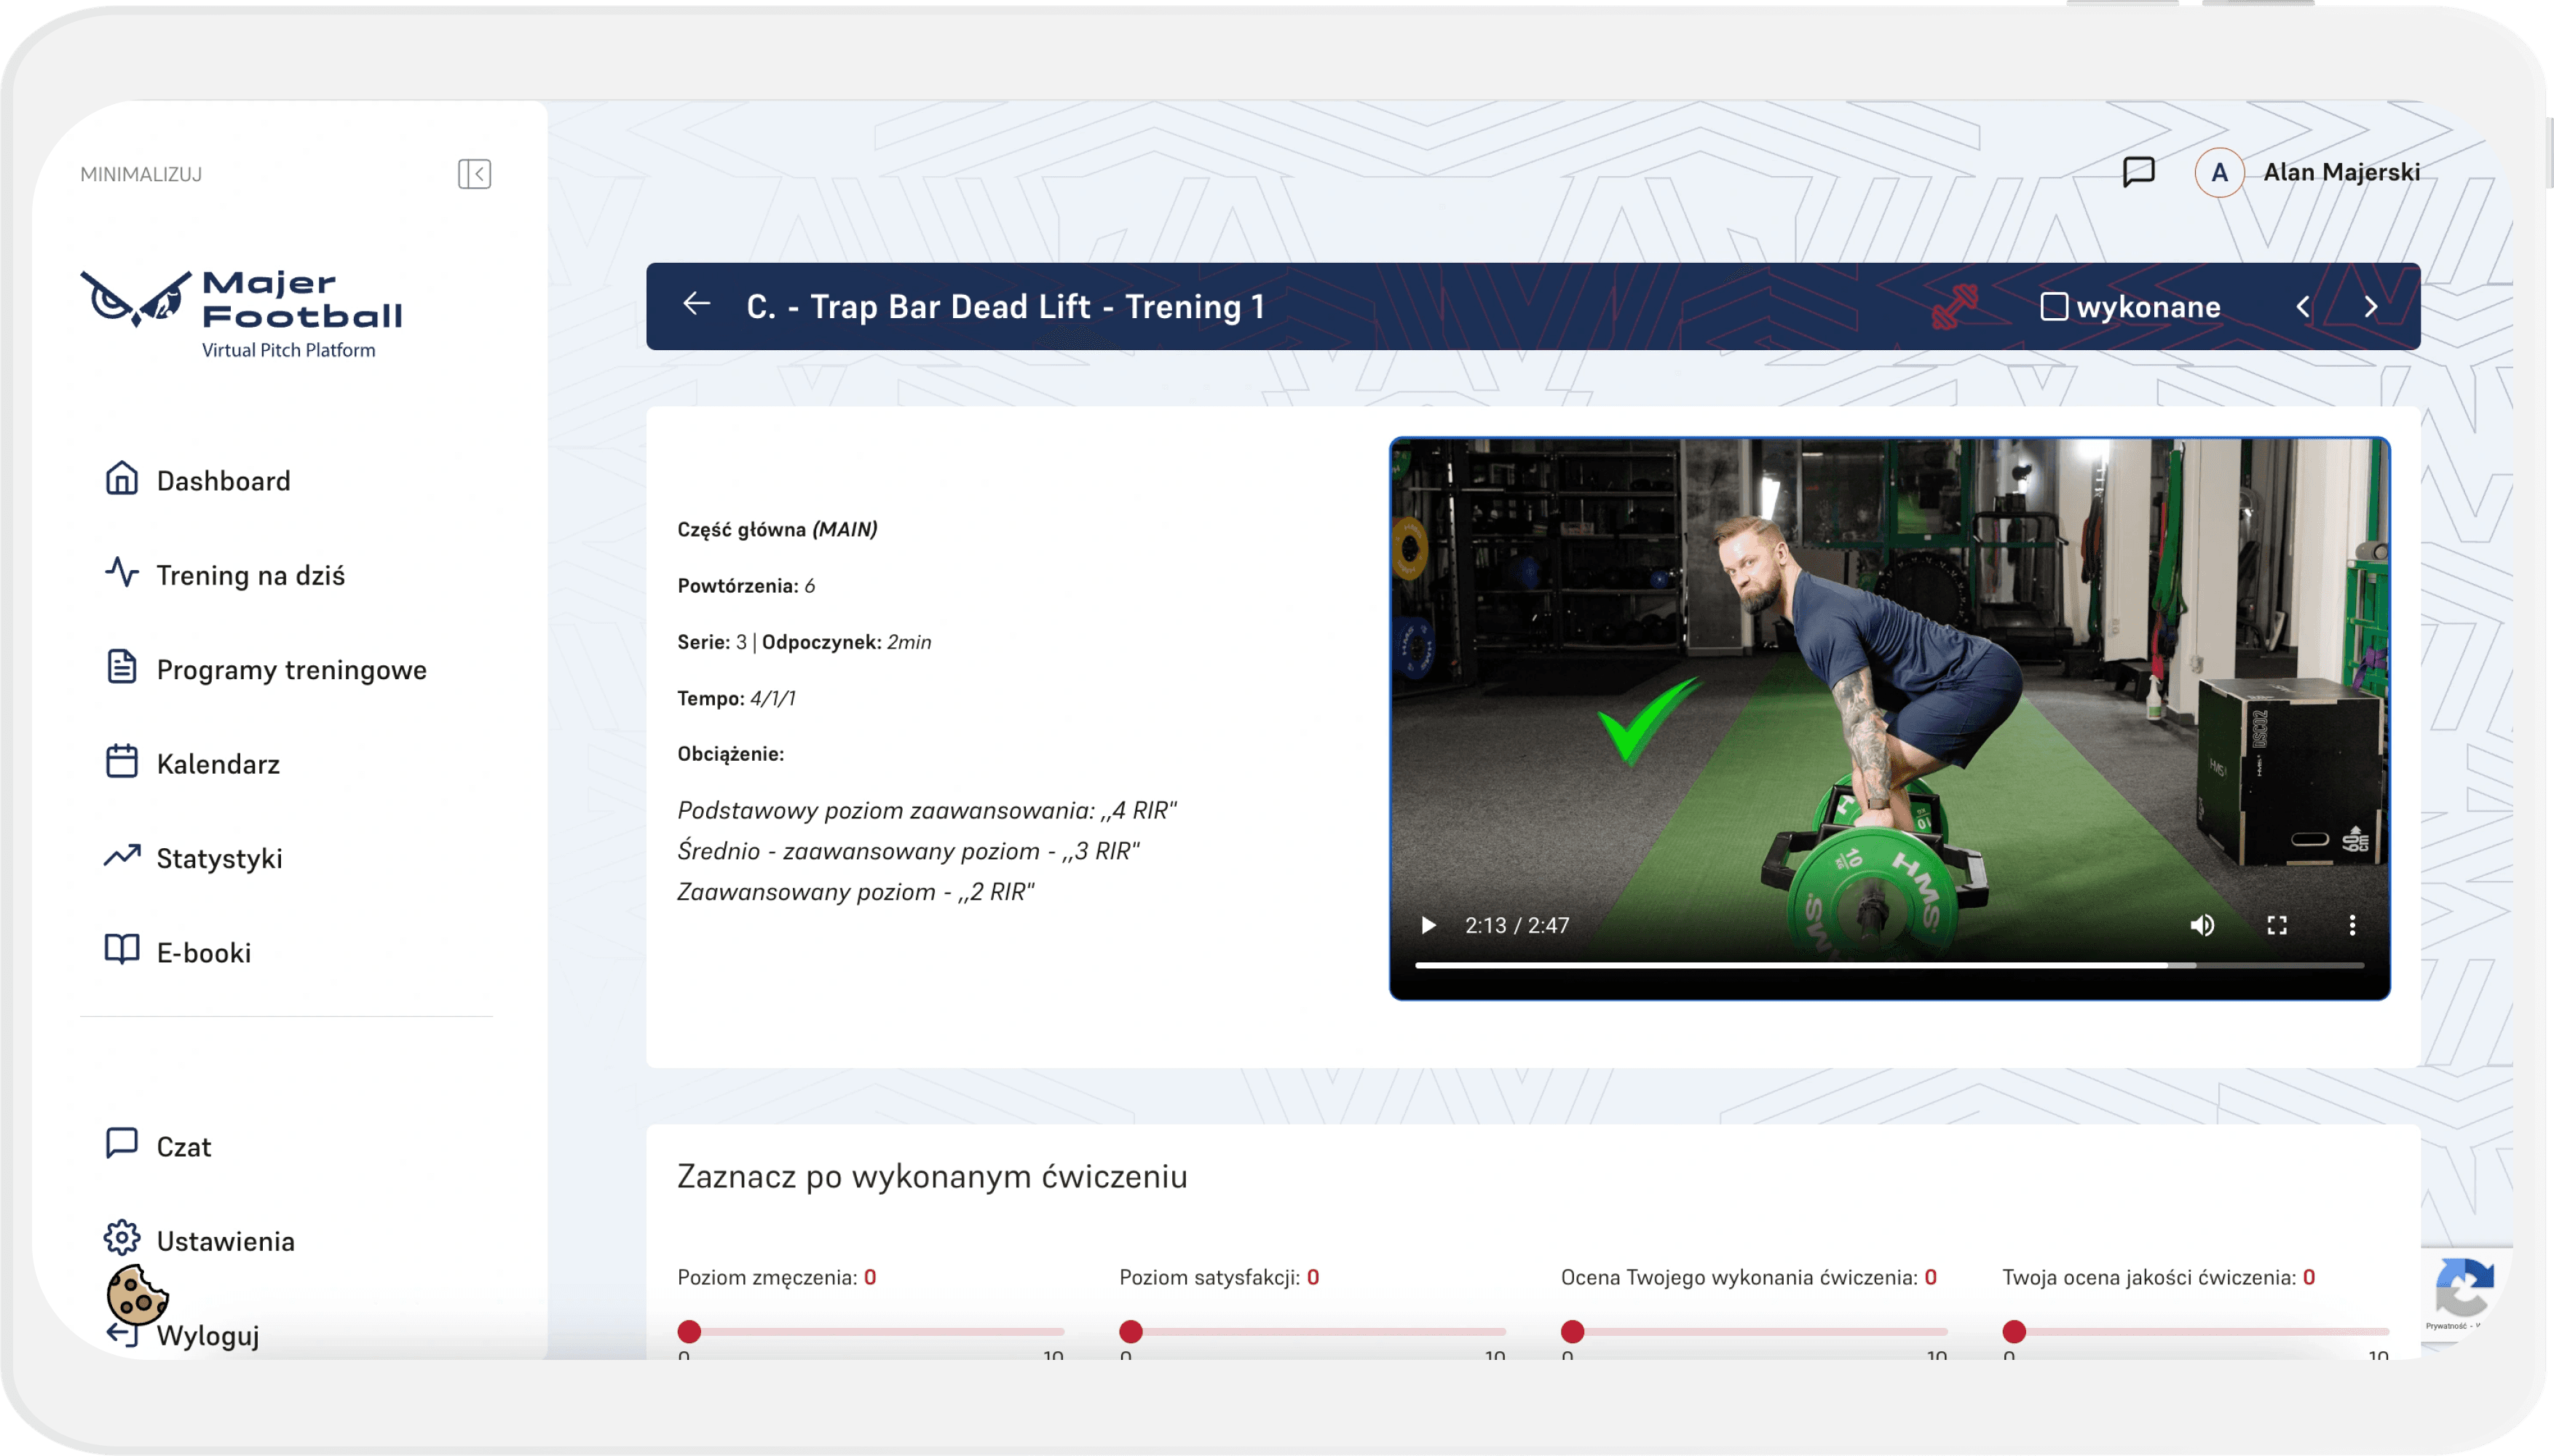Open Trening na dziś menu item
This screenshot has height=1456, width=2554.
point(250,575)
